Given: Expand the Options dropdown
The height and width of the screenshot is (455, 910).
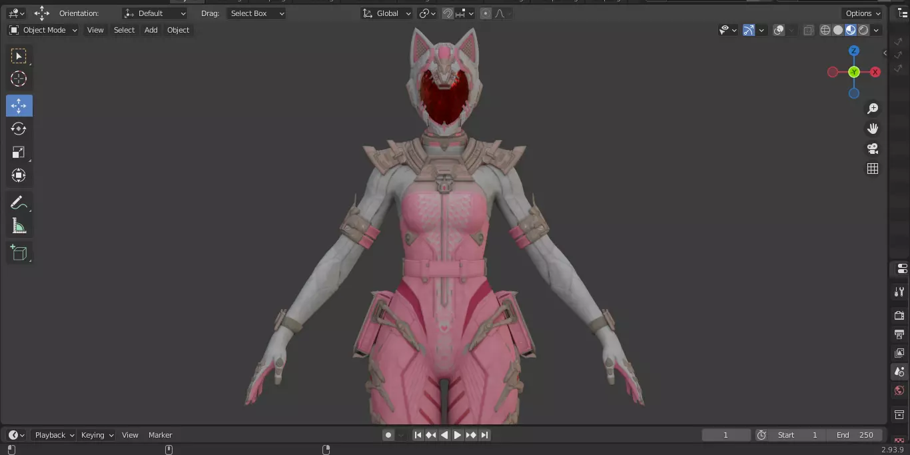Looking at the screenshot, I should 863,13.
